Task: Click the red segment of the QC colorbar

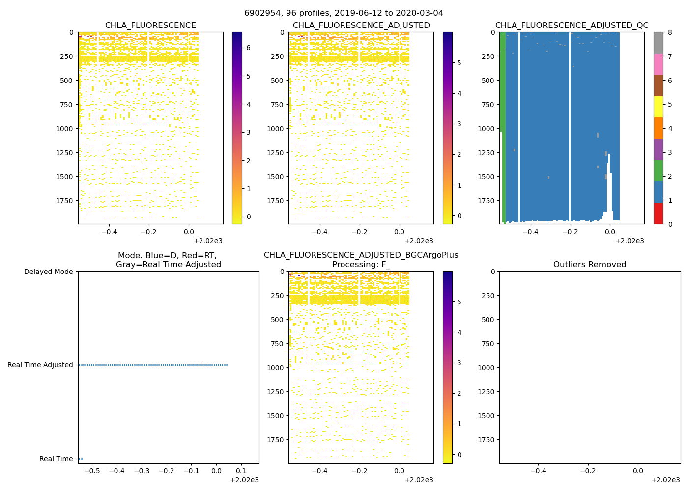Action: pos(658,214)
